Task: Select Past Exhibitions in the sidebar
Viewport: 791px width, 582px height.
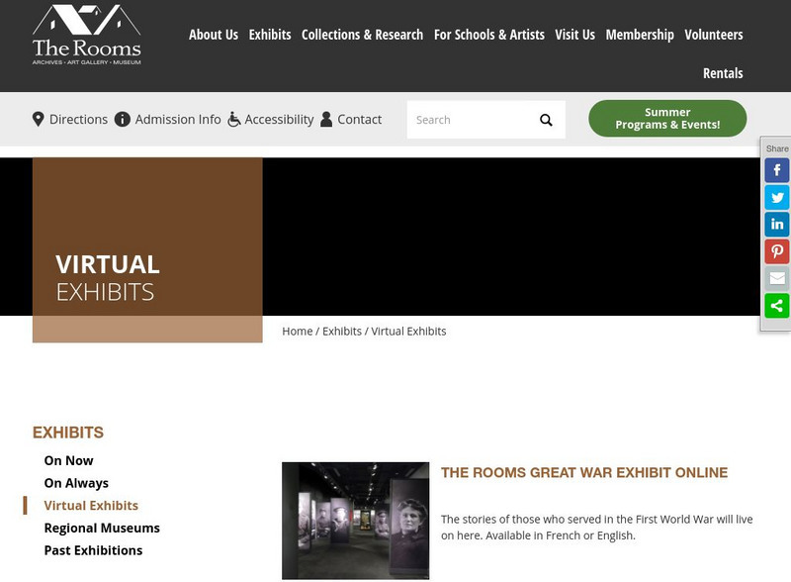Action: click(94, 551)
